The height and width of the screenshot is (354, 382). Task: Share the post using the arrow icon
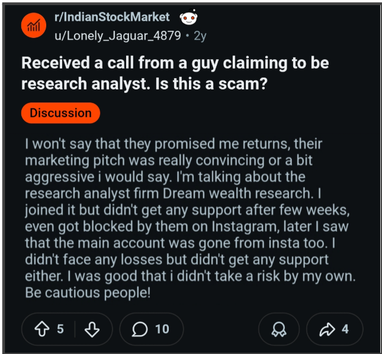pyautogui.click(x=327, y=329)
